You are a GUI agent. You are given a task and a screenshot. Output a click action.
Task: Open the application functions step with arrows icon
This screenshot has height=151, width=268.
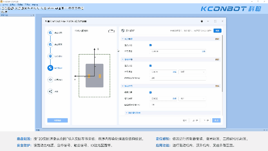(50, 80)
